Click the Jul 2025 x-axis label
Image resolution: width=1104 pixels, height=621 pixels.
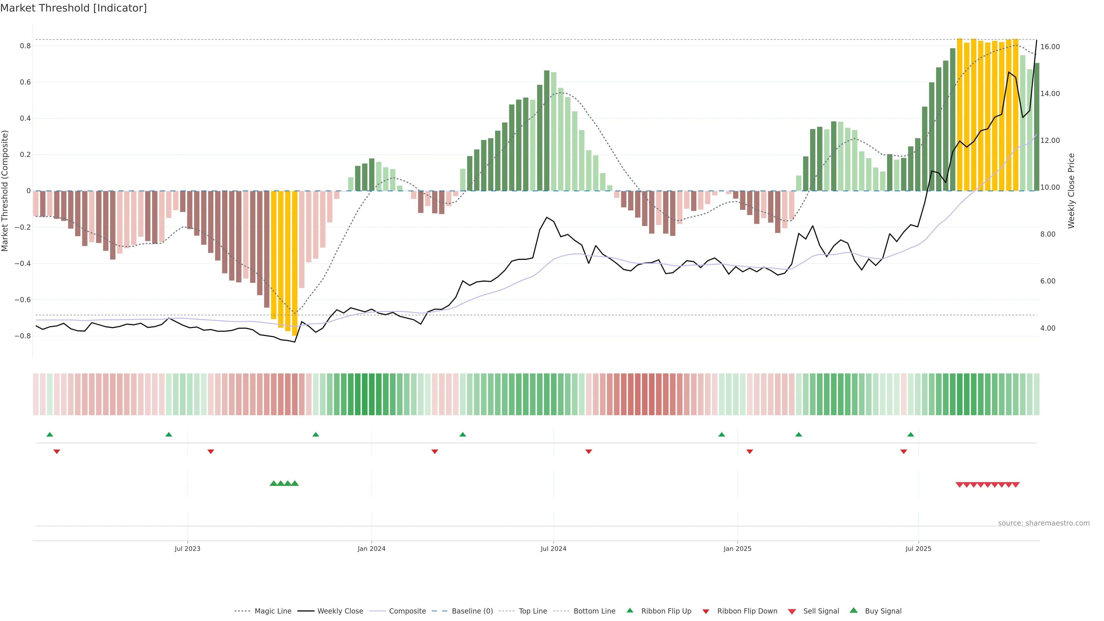tap(919, 549)
